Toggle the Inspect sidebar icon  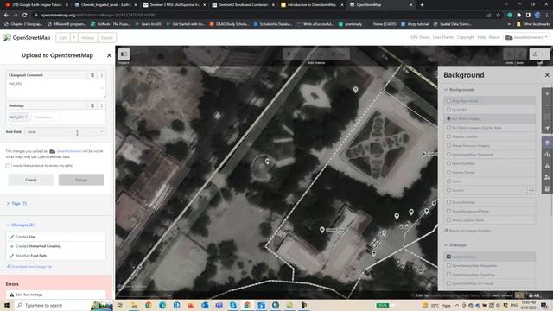[124, 54]
